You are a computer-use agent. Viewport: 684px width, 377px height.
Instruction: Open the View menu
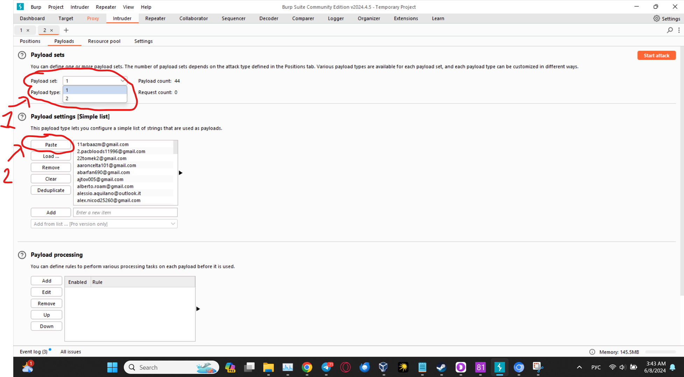click(x=128, y=7)
